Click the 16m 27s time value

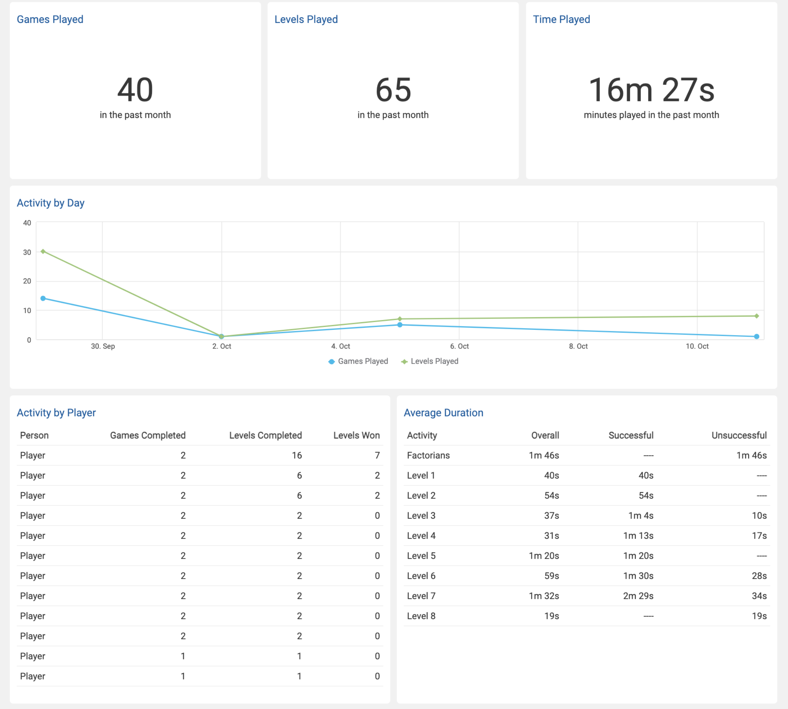(651, 90)
